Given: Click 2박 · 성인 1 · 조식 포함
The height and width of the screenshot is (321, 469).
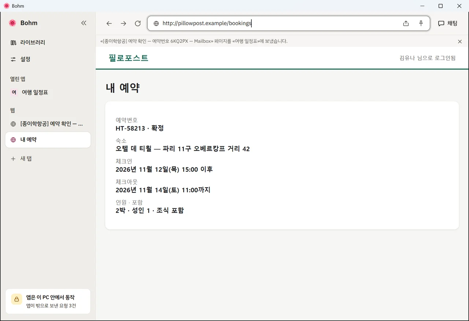Looking at the screenshot, I should point(149,210).
